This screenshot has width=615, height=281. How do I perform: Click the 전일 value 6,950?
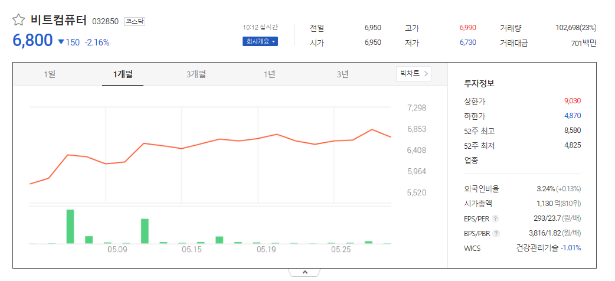pos(372,28)
